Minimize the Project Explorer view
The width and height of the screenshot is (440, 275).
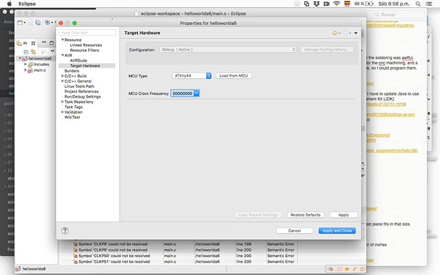(44, 43)
